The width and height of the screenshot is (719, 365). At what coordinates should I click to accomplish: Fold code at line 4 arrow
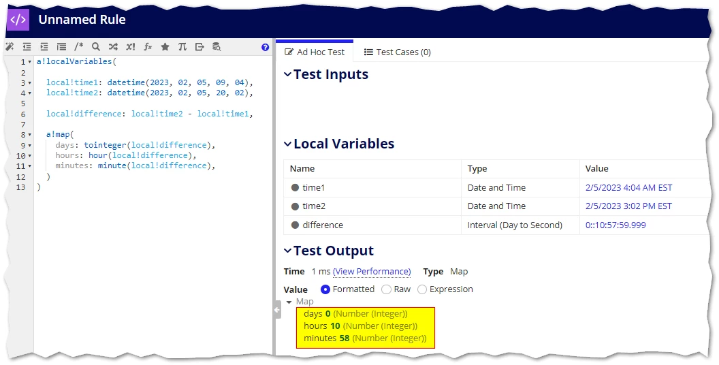click(x=30, y=93)
